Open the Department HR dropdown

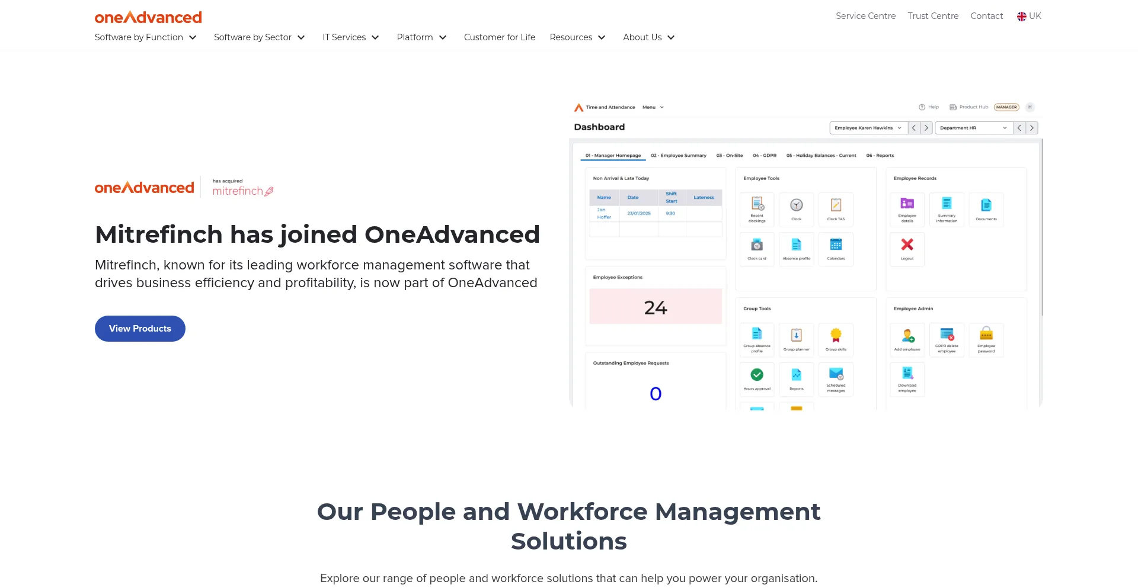tap(974, 128)
